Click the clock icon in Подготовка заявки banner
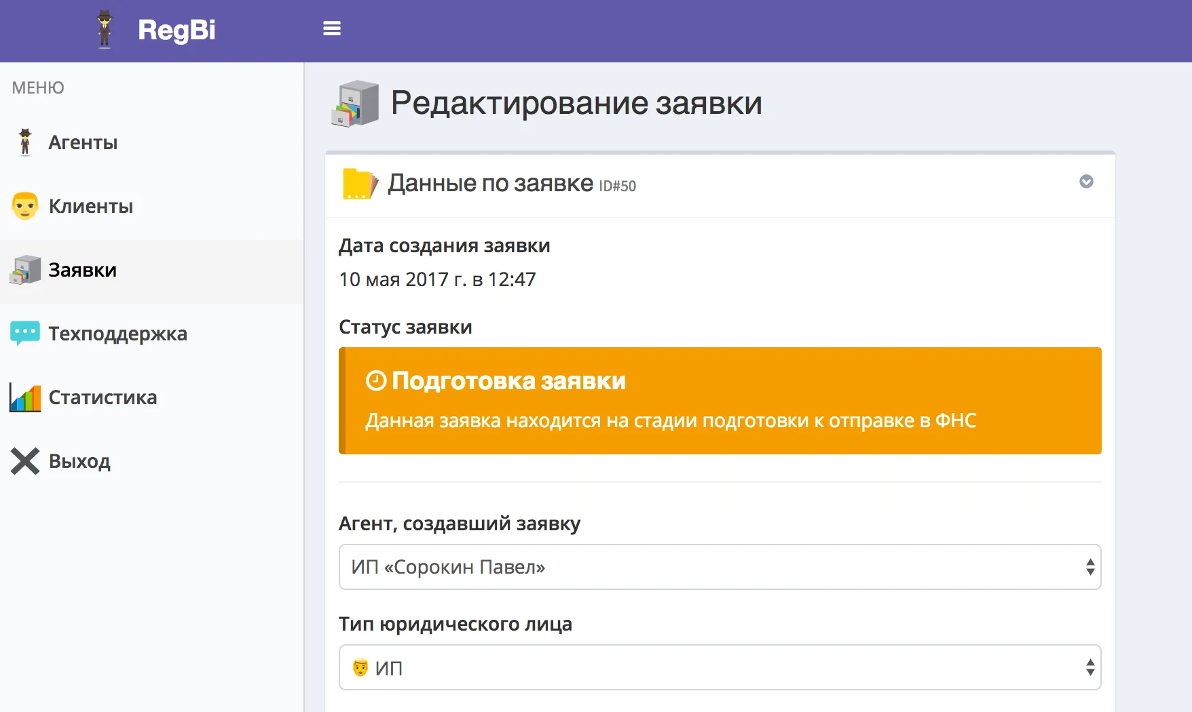Image resolution: width=1192 pixels, height=712 pixels. 375,380
